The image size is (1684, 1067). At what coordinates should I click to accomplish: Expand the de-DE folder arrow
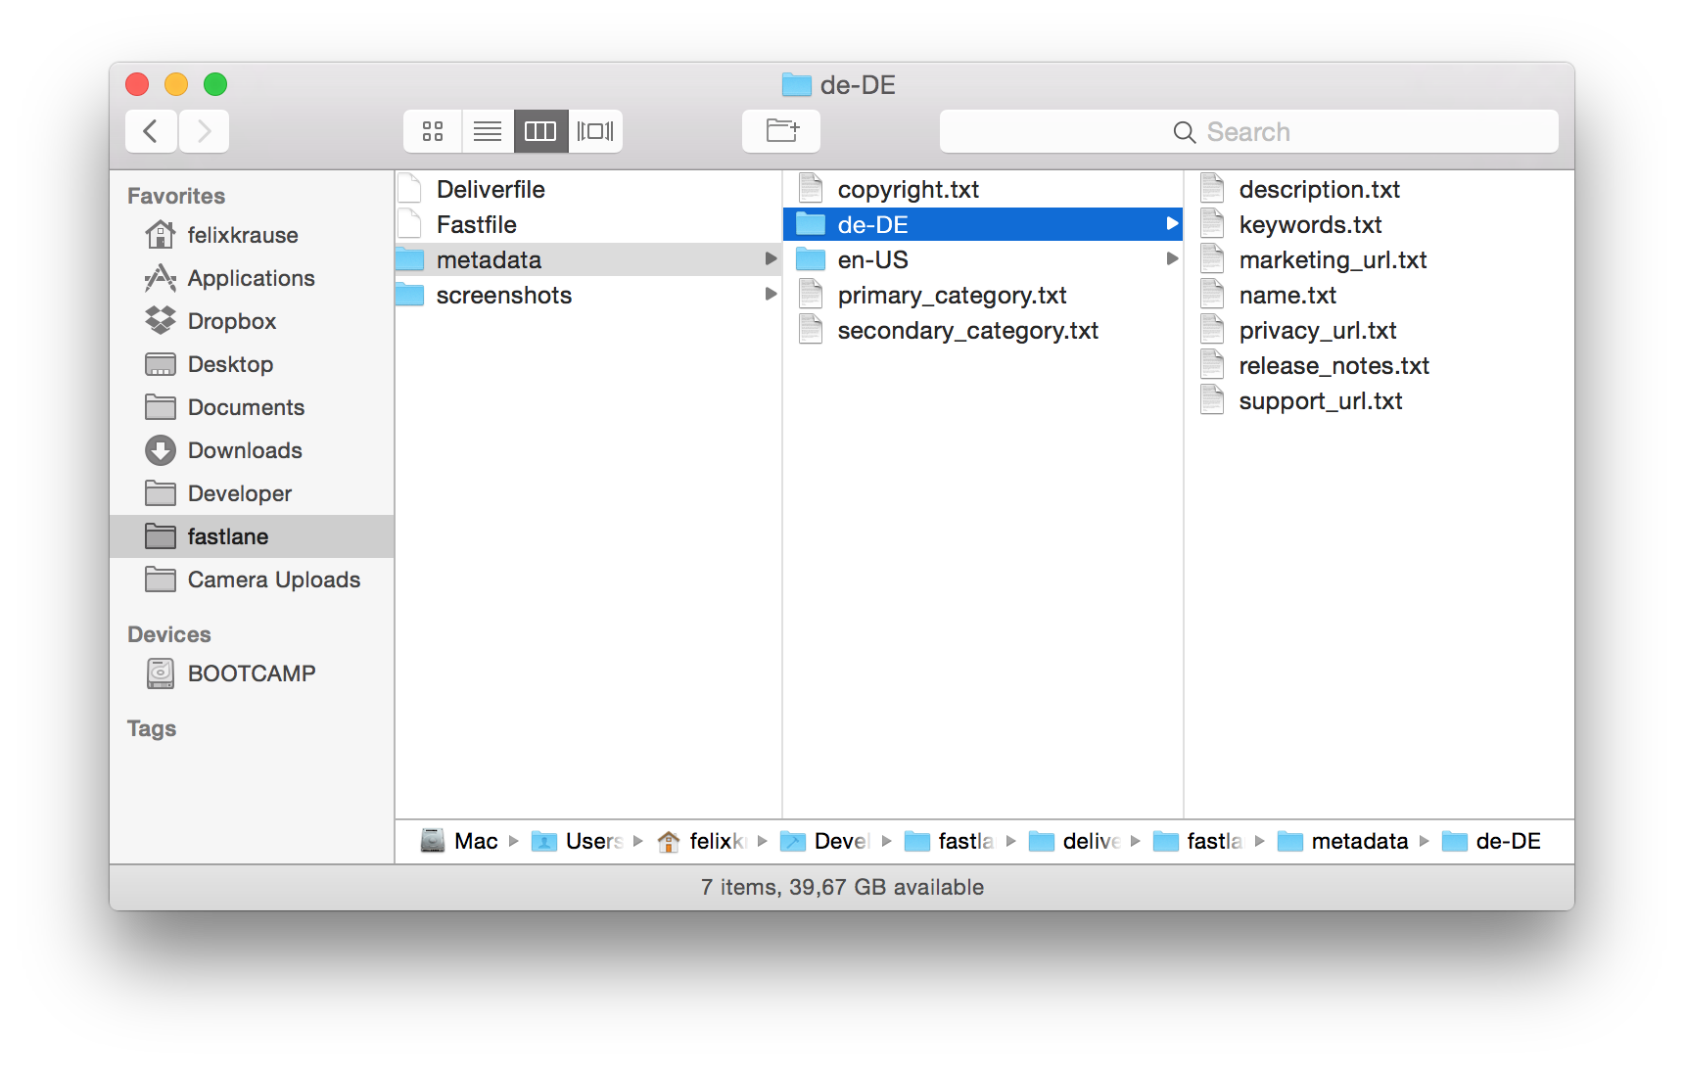[1172, 224]
